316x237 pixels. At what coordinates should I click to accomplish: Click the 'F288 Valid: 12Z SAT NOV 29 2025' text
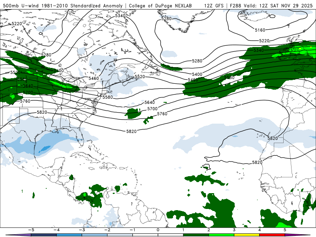[271, 6]
